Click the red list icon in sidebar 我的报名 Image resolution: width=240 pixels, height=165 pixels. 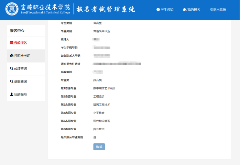pos(12,43)
